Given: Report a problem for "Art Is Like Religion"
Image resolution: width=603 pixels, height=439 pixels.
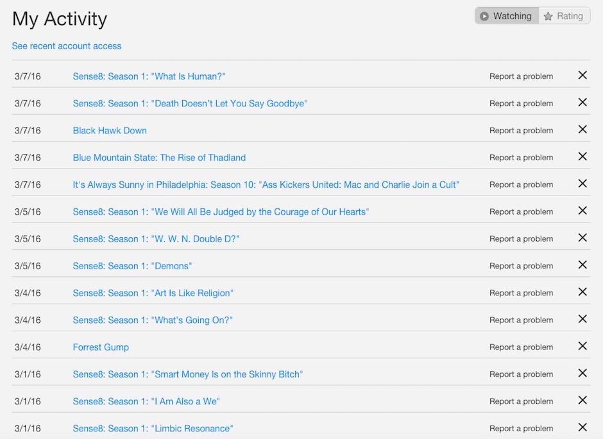Looking at the screenshot, I should tap(521, 293).
